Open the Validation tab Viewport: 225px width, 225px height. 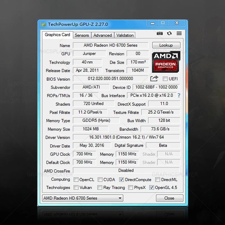[x=125, y=35]
